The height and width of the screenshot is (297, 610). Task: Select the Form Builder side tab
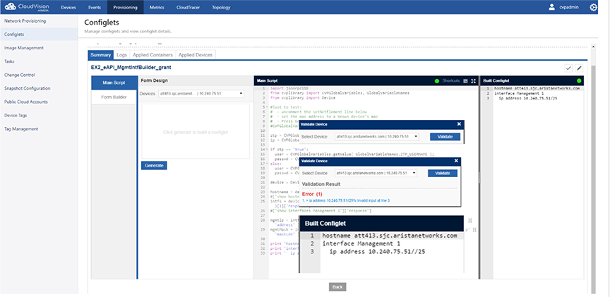[x=114, y=97]
